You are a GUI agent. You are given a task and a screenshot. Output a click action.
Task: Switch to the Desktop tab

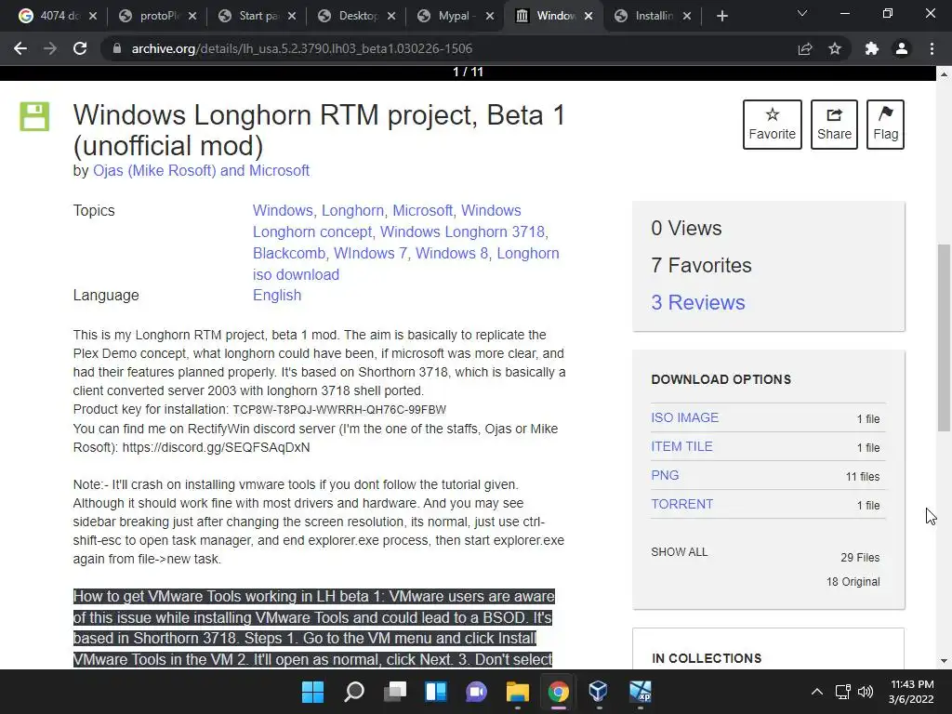click(x=350, y=16)
